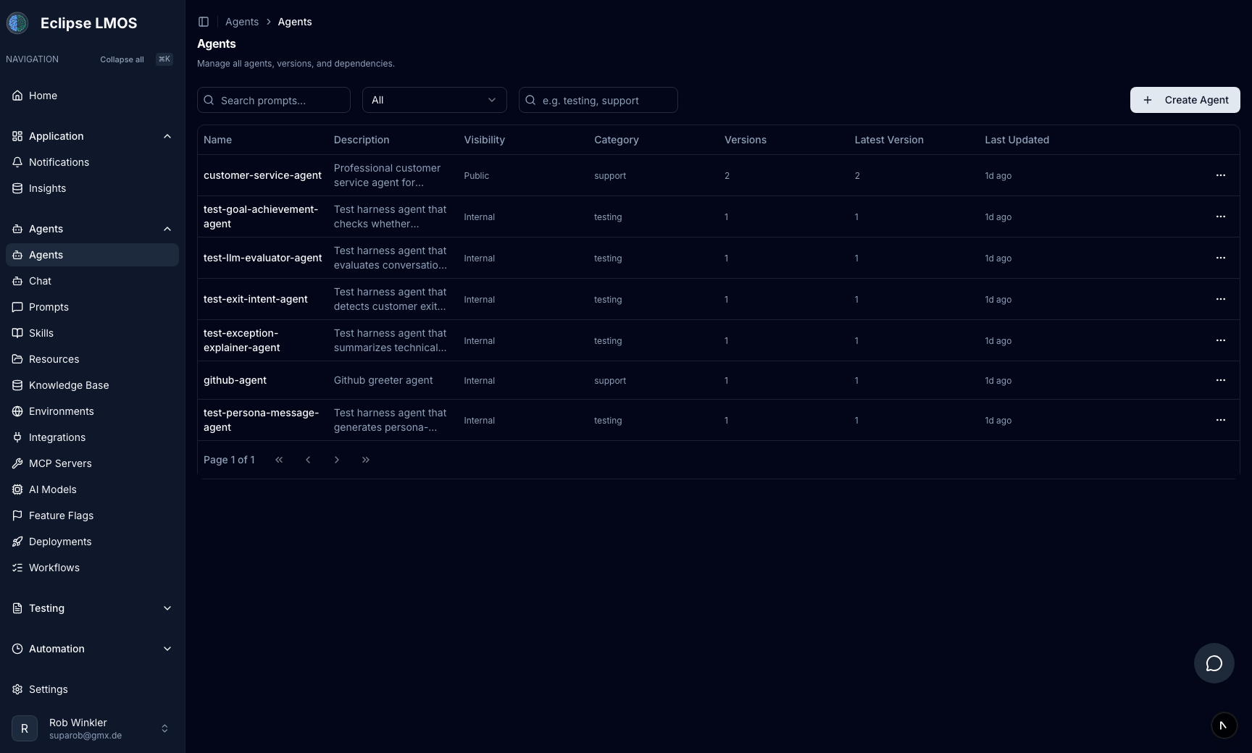Open actions menu for test-exit-intent-agent

coord(1221,299)
